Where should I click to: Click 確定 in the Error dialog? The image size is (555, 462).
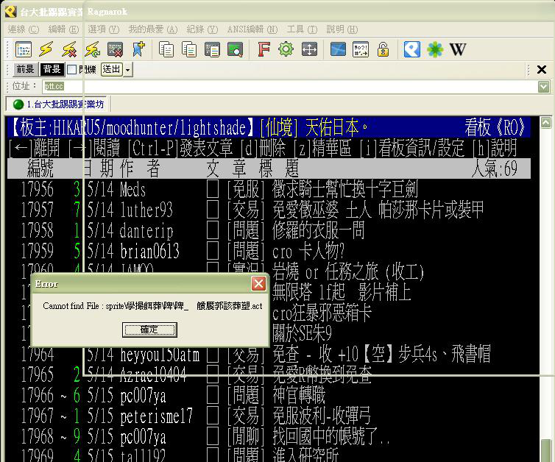[149, 330]
